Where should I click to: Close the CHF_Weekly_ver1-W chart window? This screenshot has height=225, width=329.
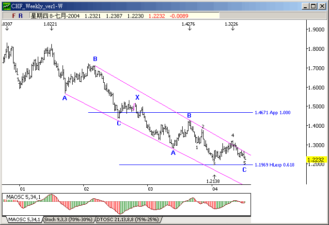322,6
